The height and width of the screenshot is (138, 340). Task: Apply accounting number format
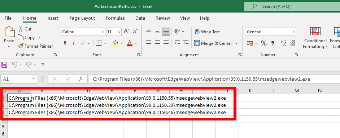[x=250, y=43]
